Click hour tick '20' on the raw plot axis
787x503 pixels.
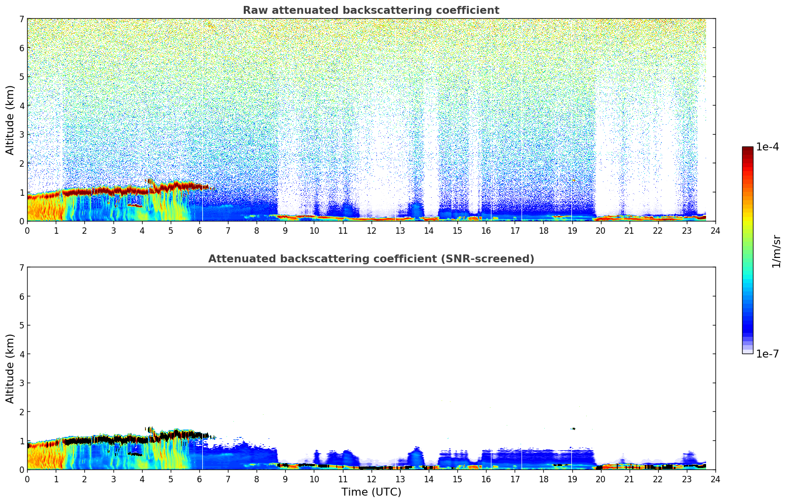click(x=600, y=230)
